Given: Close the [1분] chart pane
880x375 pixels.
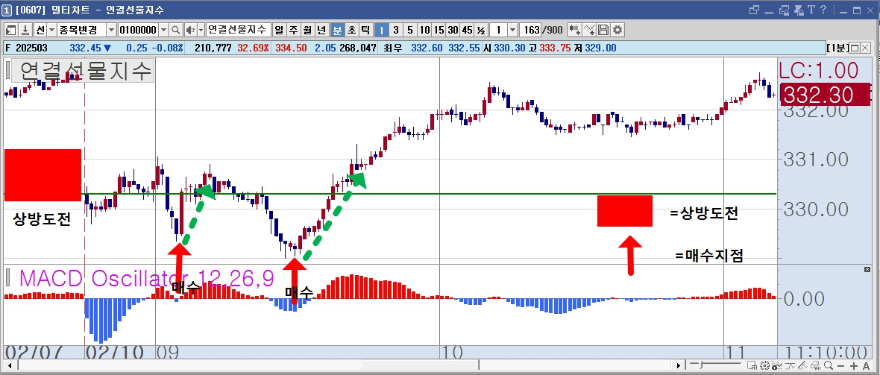Looking at the screenshot, I should pyautogui.click(x=865, y=48).
